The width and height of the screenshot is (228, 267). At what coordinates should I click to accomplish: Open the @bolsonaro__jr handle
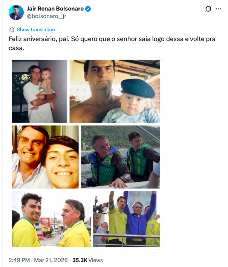click(x=46, y=16)
